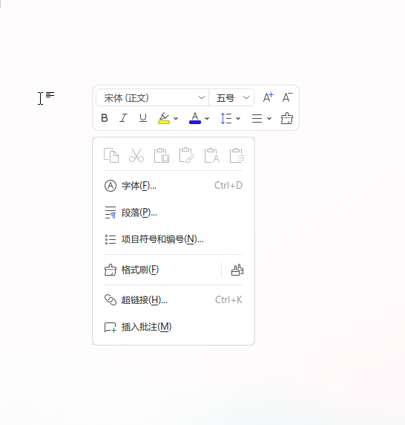405x425 pixels.
Task: Open 段落(P)... paragraph settings
Action: (x=174, y=212)
